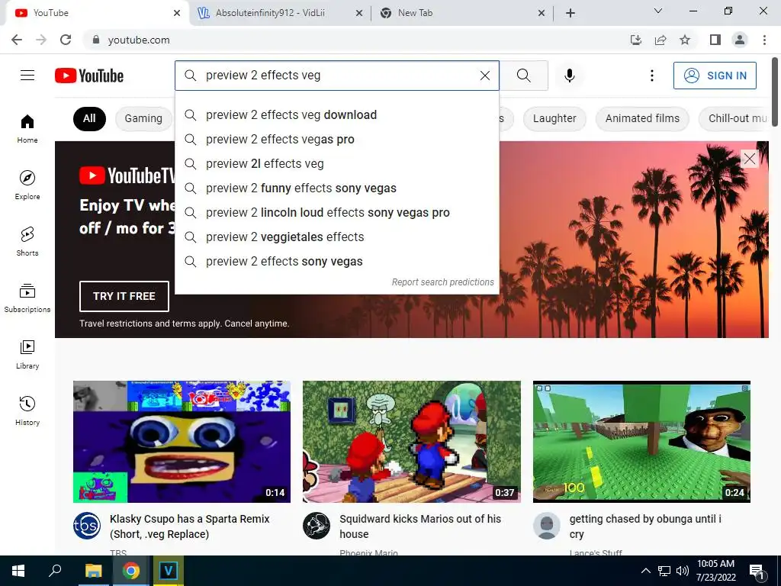The height and width of the screenshot is (586, 781).
Task: Open Lance's Stuff channel avatar
Action: tap(546, 526)
